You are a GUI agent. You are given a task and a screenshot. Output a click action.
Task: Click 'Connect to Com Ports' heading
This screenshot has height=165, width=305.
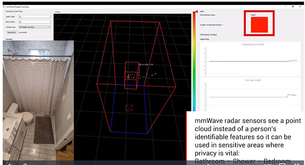(14, 12)
